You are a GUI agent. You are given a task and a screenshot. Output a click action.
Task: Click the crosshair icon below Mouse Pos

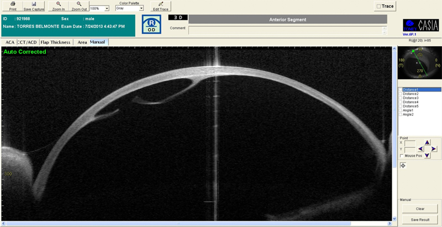[403, 165]
